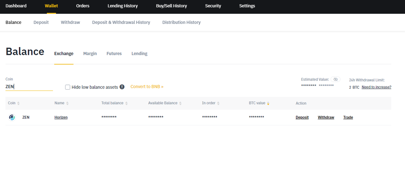This screenshot has width=405, height=170.
Task: Open Deposit & Withdrawal History tab
Action: pyautogui.click(x=121, y=22)
